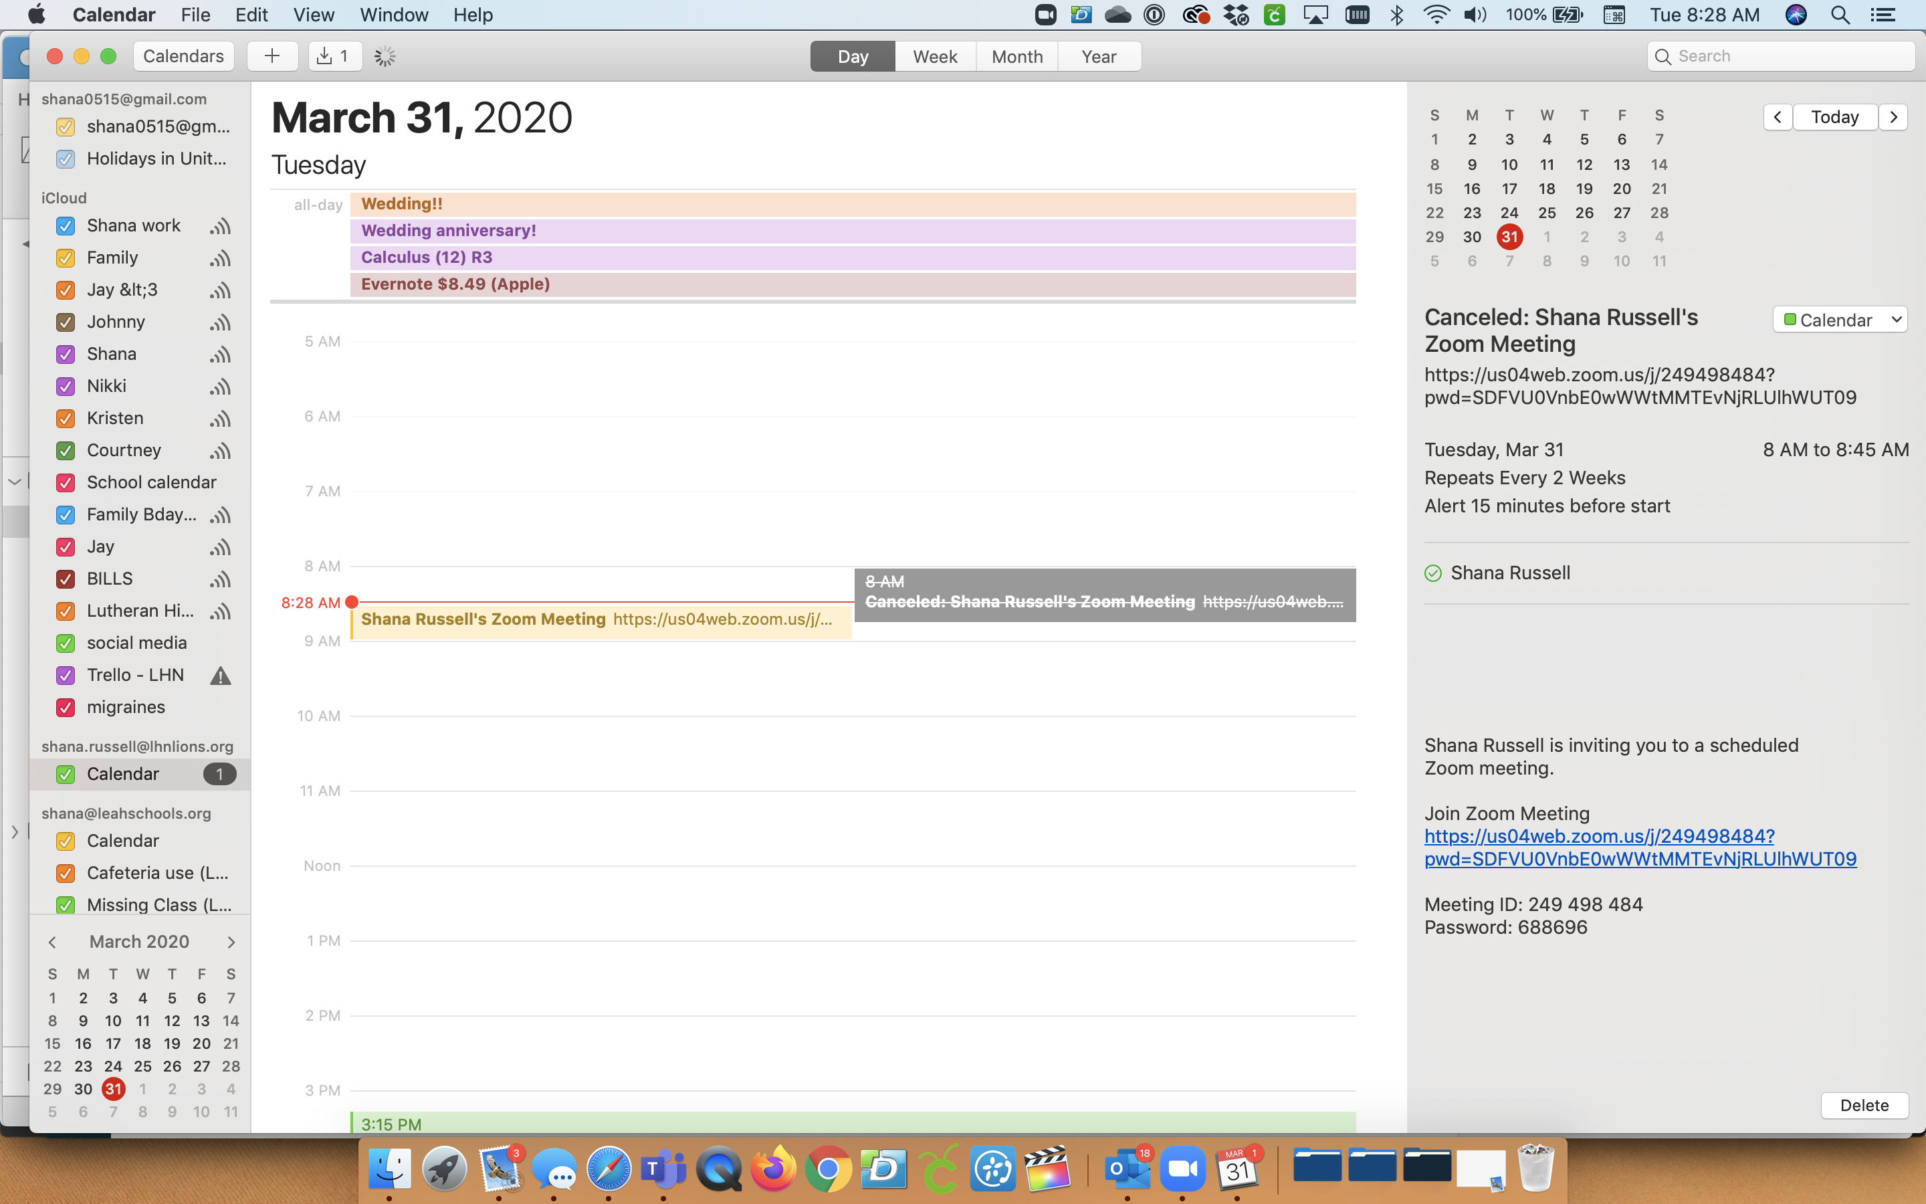1926x1204 pixels.
Task: Toggle the School calendar visibility
Action: tap(65, 482)
